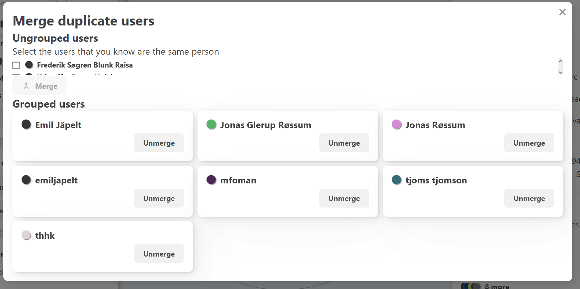
Task: Click thhk's pale avatar circle
Action: (26, 235)
